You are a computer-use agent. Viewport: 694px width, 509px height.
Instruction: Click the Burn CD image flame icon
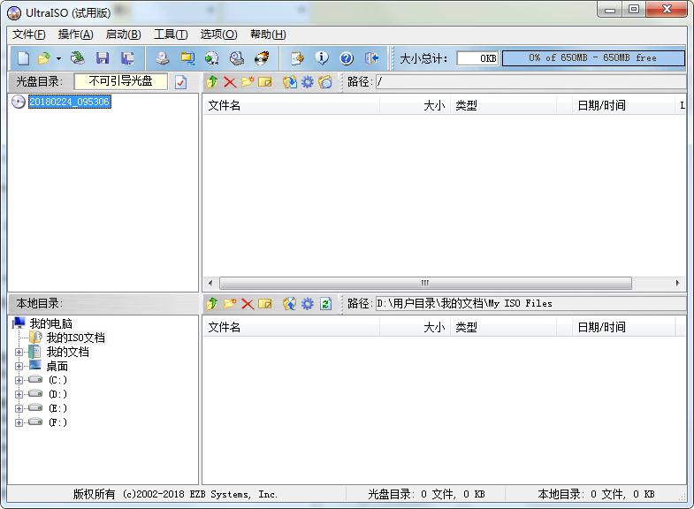coord(262,58)
